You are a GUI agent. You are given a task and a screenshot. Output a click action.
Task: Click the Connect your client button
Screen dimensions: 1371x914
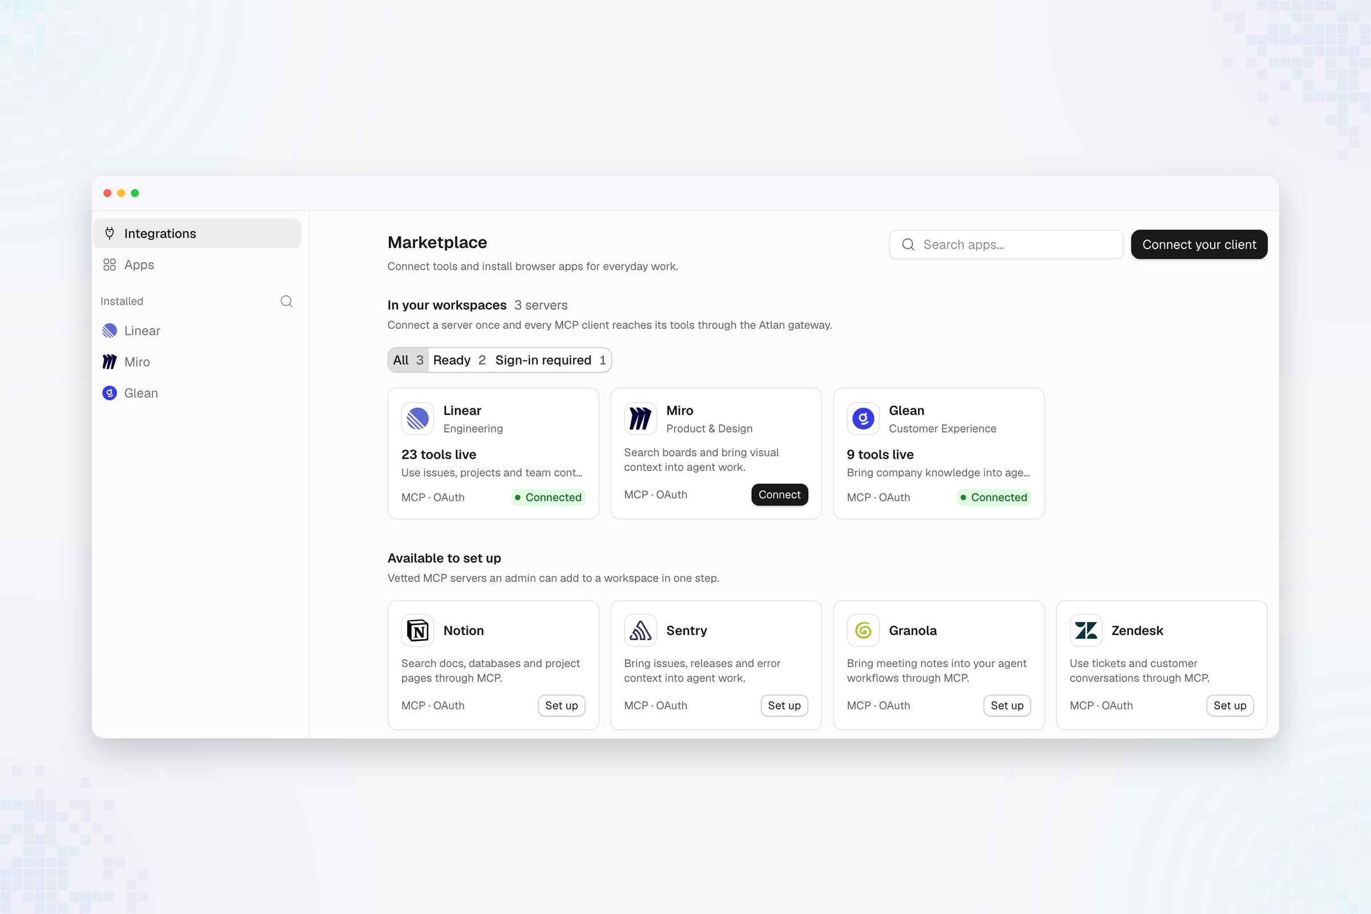[x=1199, y=244]
